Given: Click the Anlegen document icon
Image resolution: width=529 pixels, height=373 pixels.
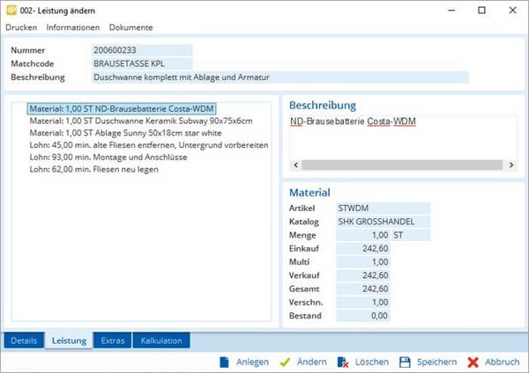Looking at the screenshot, I should (x=225, y=362).
